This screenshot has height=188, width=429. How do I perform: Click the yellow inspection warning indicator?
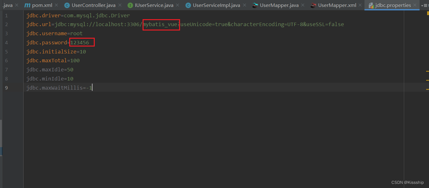(x=428, y=13)
